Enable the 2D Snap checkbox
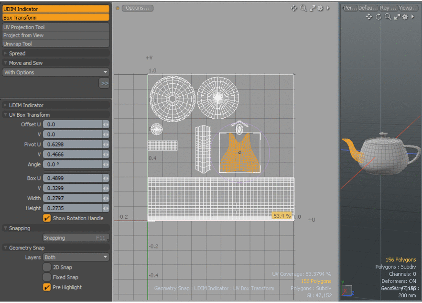Screen dimensions: 422x303 click(47, 267)
